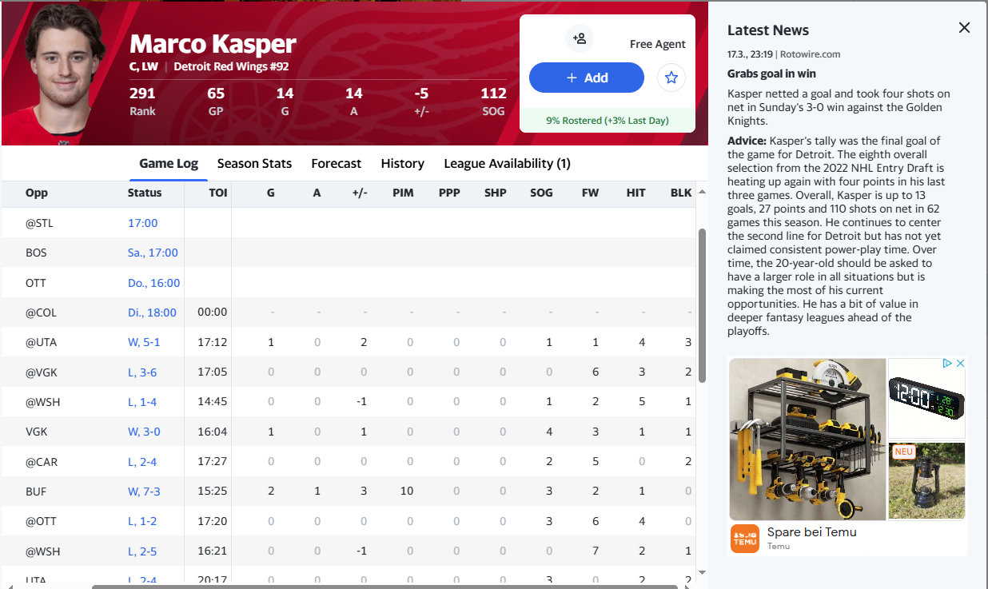Open the W, 5-1 game result link
Screen dimensions: 988x589
tap(144, 342)
